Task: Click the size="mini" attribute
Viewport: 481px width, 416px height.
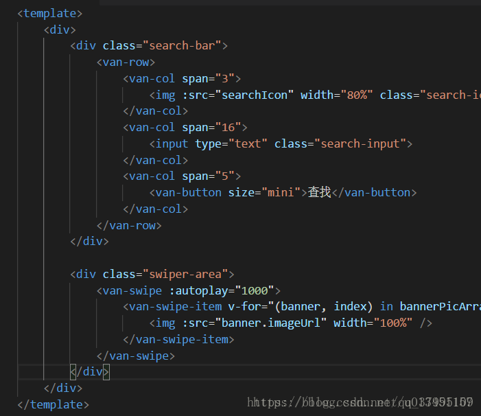Action: click(x=264, y=193)
